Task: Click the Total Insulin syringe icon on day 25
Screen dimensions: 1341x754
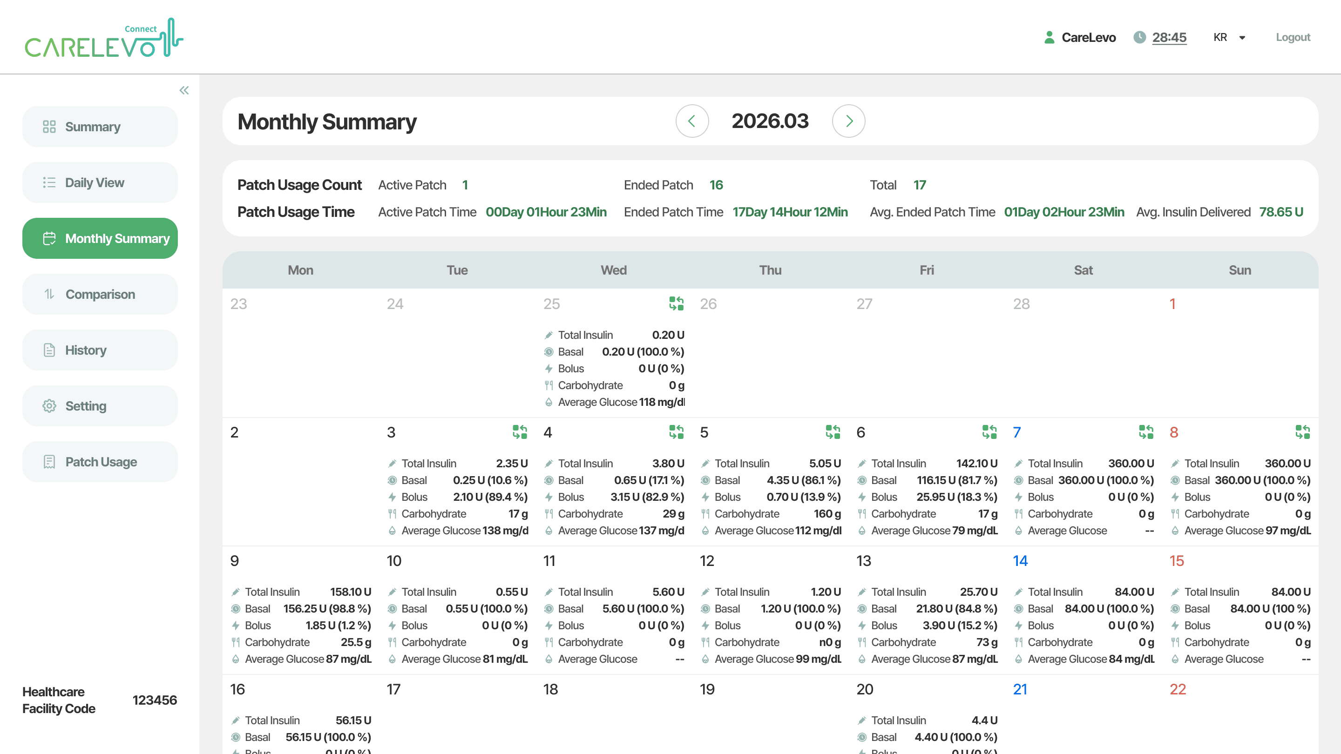Action: [548, 335]
